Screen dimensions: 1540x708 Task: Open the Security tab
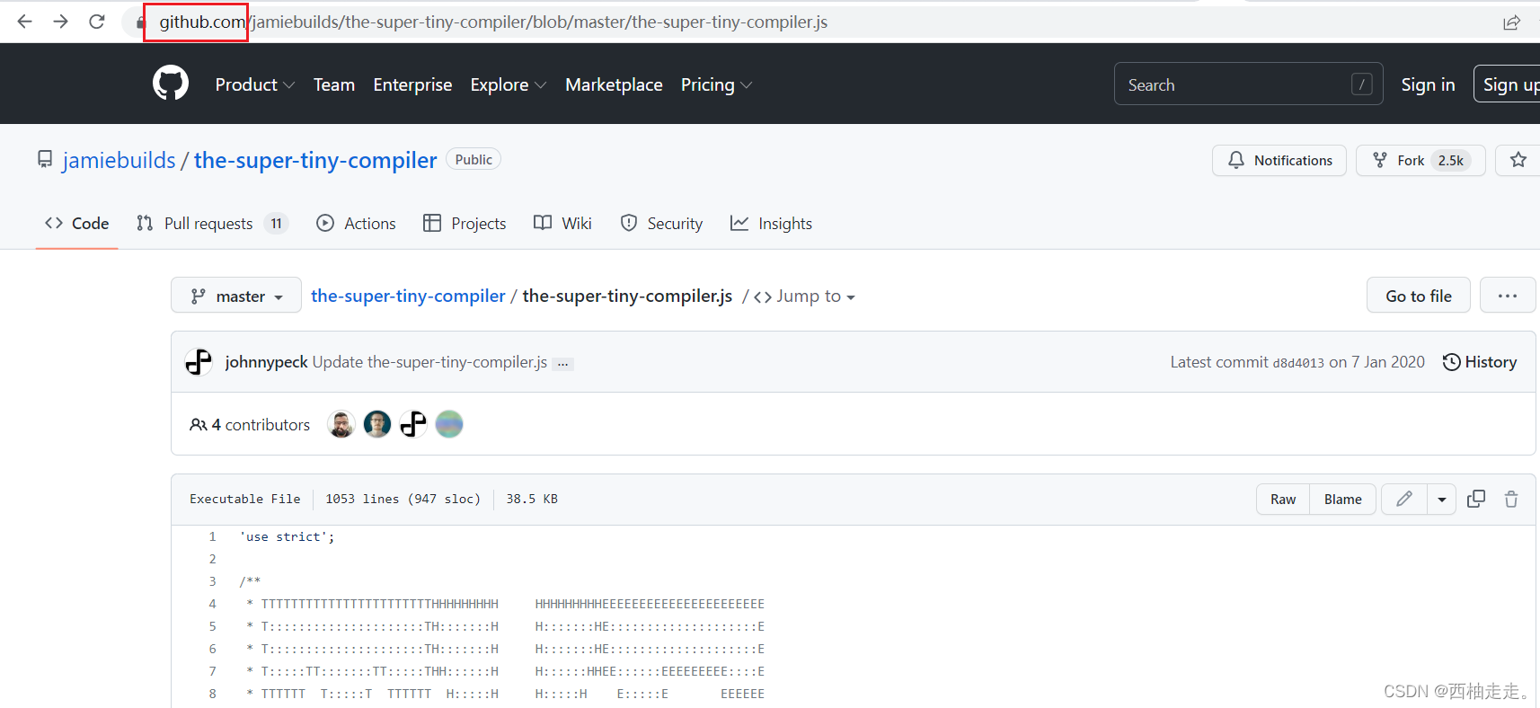point(662,224)
